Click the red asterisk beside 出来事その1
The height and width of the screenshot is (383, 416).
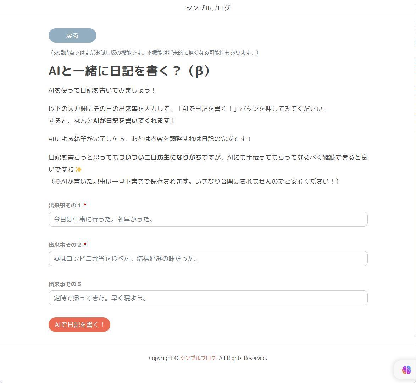coord(85,205)
